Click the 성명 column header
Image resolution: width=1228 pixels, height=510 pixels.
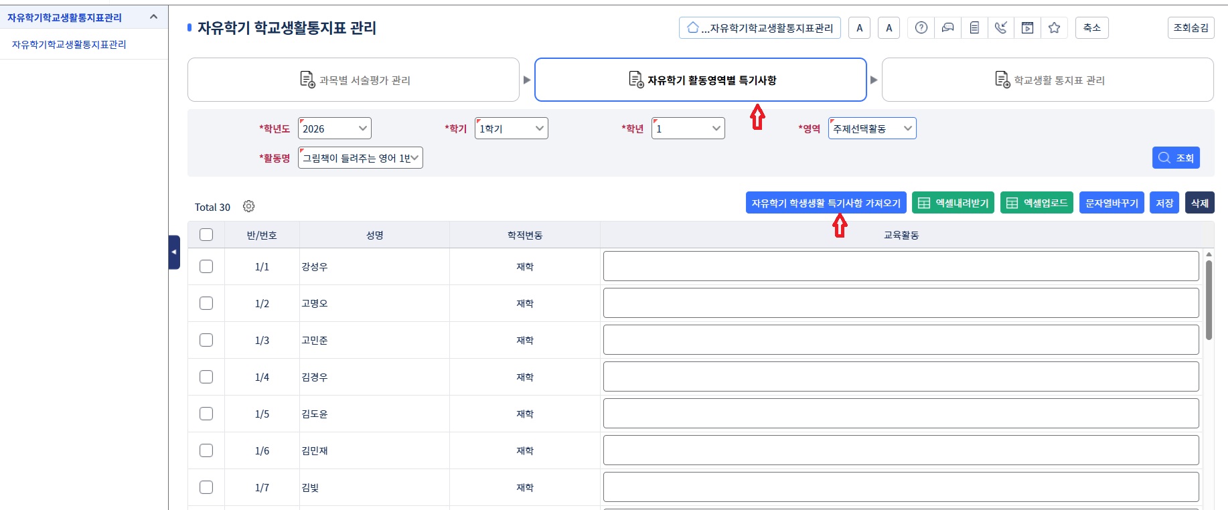(374, 235)
